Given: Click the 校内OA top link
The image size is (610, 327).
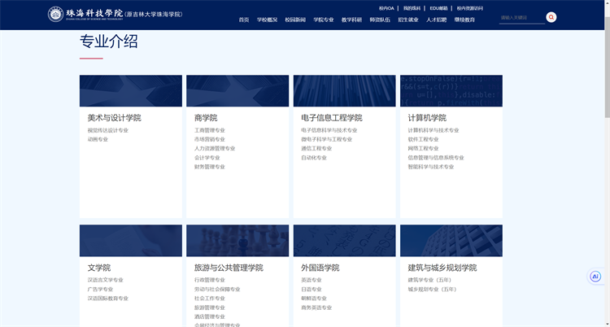Looking at the screenshot, I should pyautogui.click(x=386, y=7).
